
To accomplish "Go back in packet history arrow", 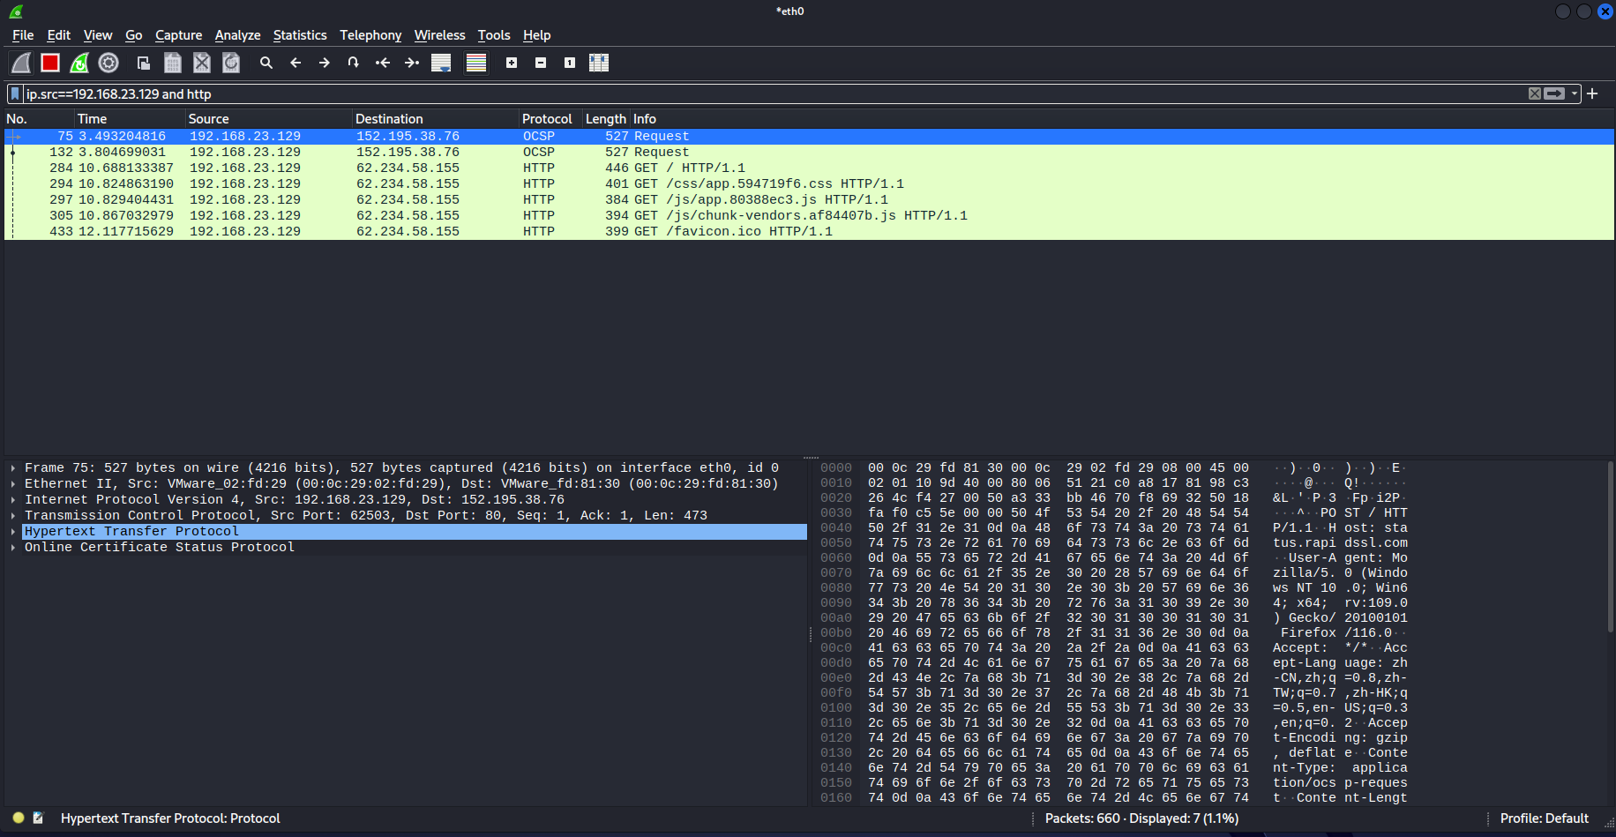I will (296, 63).
